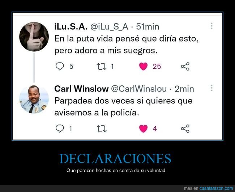This screenshot has height=192, width=235.
Task: Toggle the like heart on Carl Winslow's reply
Action: coord(143,129)
